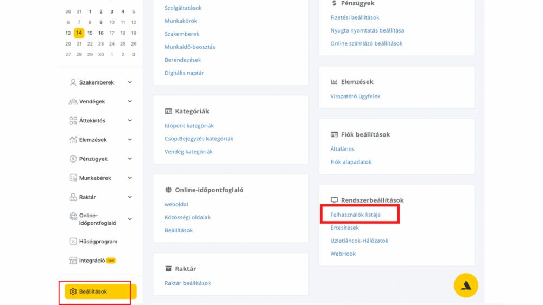This screenshot has height=305, width=543.
Task: Click the Hűségprogram percent icon
Action: tap(73, 242)
